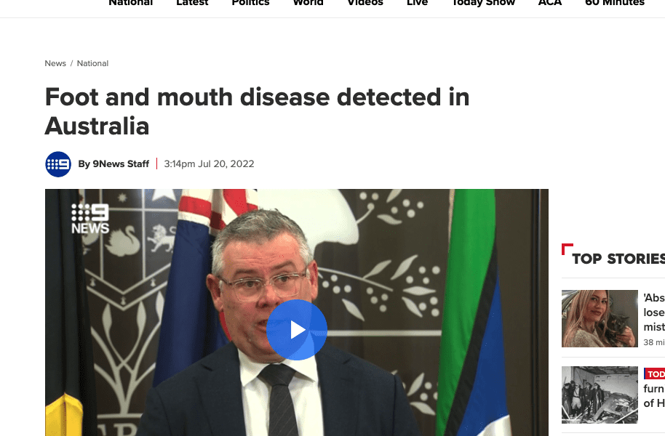Go to the World section
This screenshot has height=436, width=665.
point(308,3)
